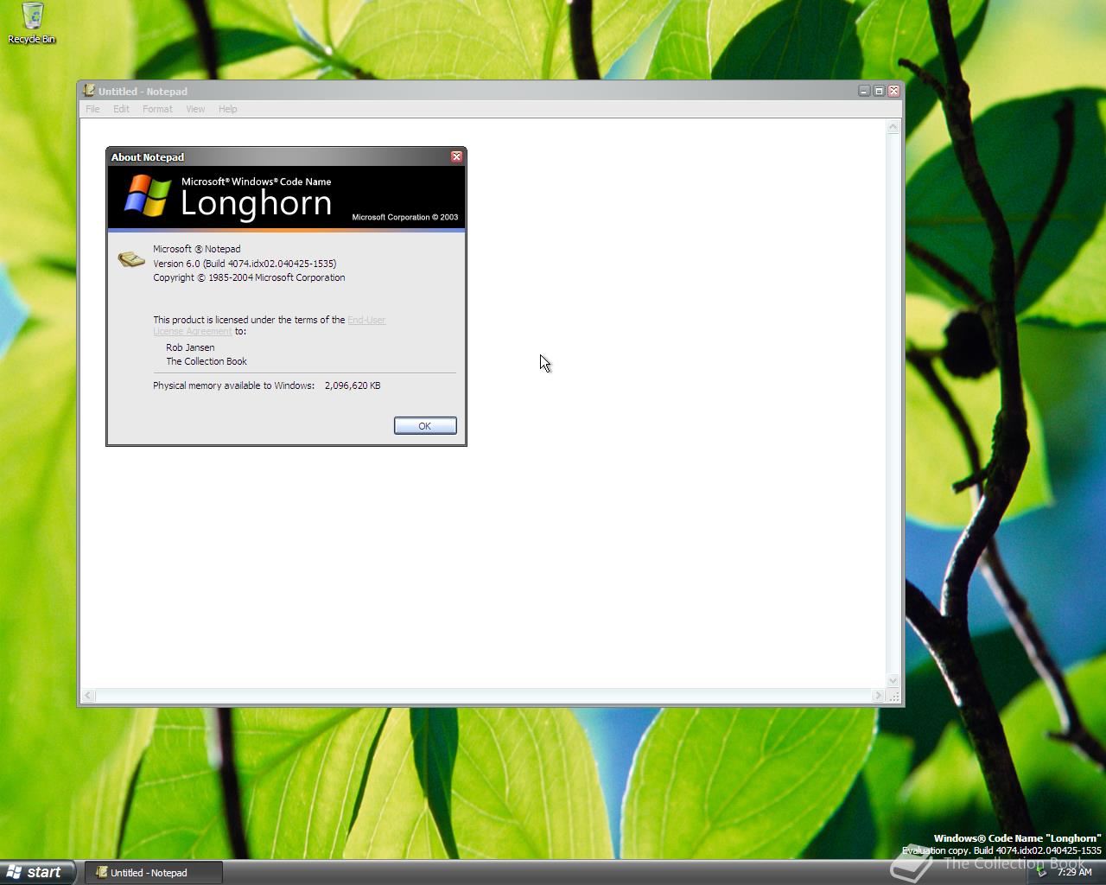The height and width of the screenshot is (885, 1106).
Task: Maximize the Notepad window
Action: point(879,91)
